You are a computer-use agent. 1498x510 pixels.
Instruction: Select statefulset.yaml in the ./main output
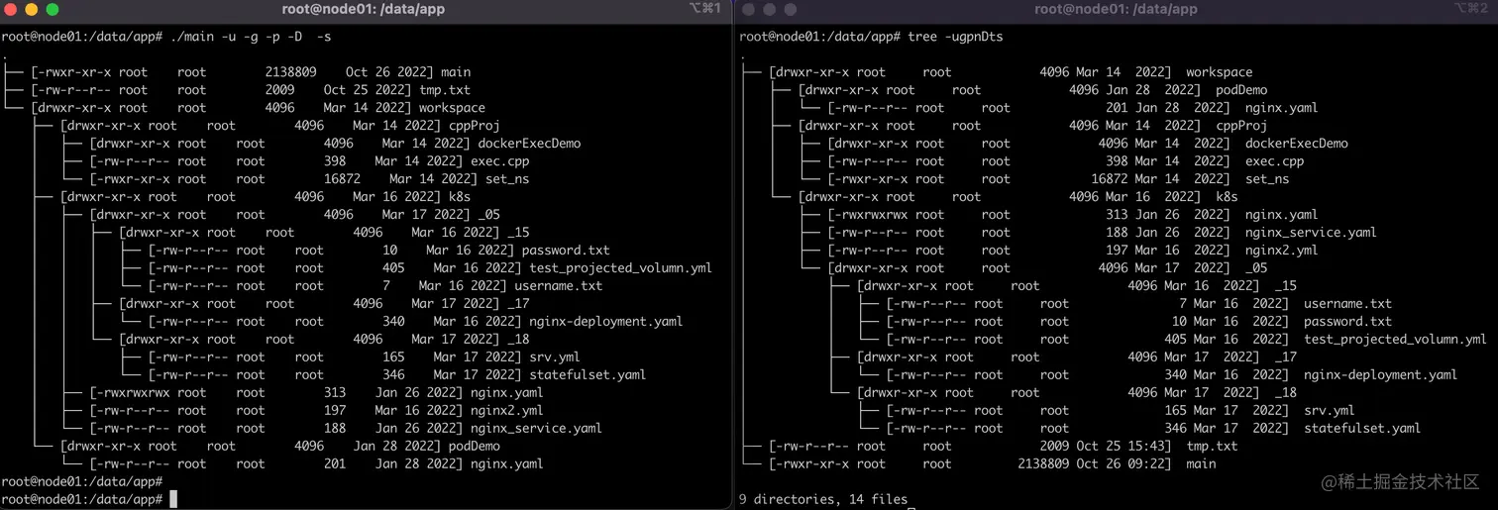tap(588, 375)
